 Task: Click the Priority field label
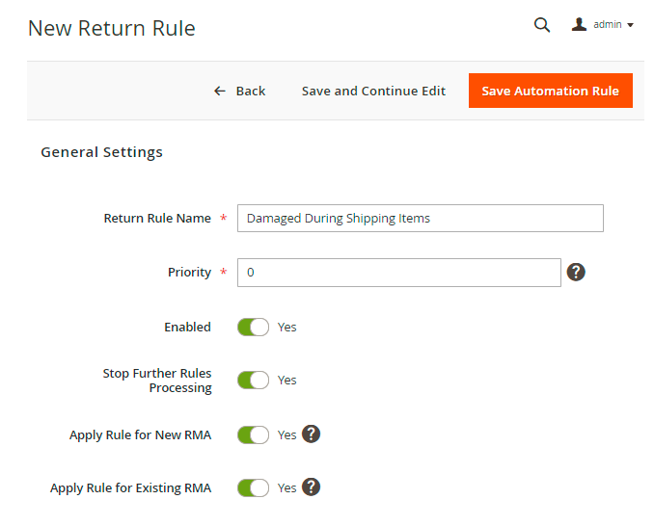coord(189,273)
